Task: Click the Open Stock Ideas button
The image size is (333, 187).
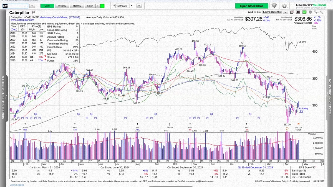Action: [x=252, y=6]
